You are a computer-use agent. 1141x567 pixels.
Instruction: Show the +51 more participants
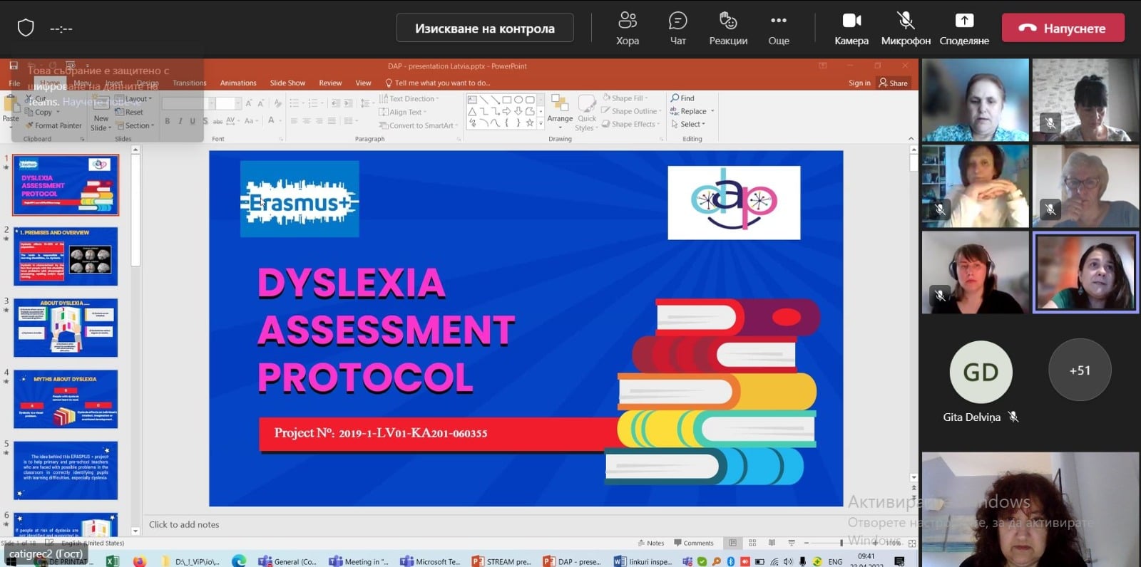pos(1080,370)
